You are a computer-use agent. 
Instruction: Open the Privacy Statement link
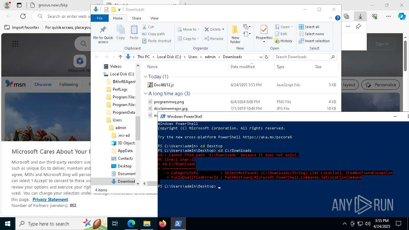pos(50,199)
